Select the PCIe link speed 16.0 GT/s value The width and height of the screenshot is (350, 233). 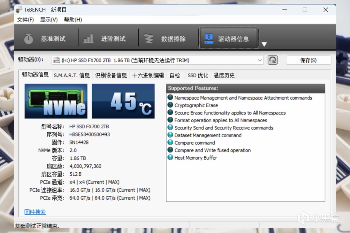click(x=110, y=190)
